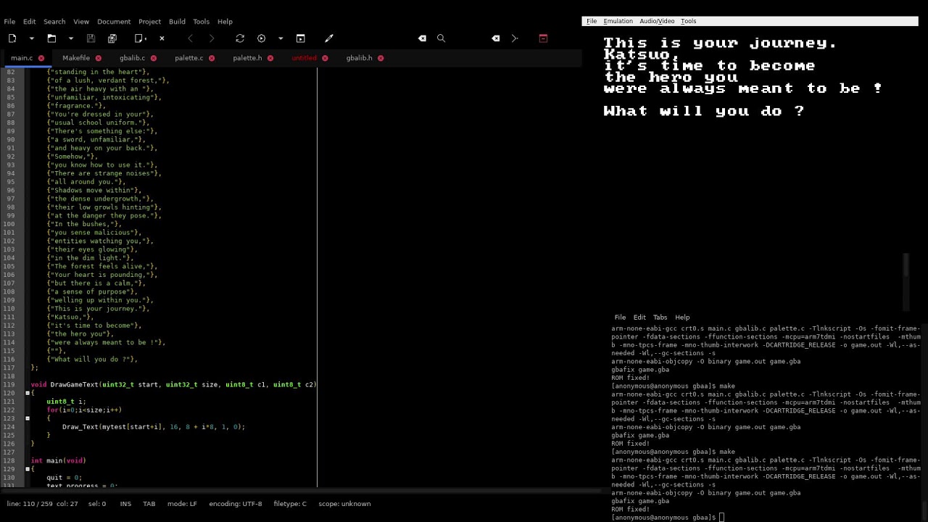
Task: Click the 'mode: LF' status bar entry
Action: point(182,504)
